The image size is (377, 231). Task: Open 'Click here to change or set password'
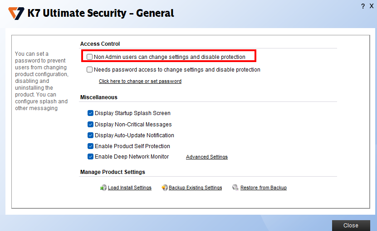[x=140, y=82]
